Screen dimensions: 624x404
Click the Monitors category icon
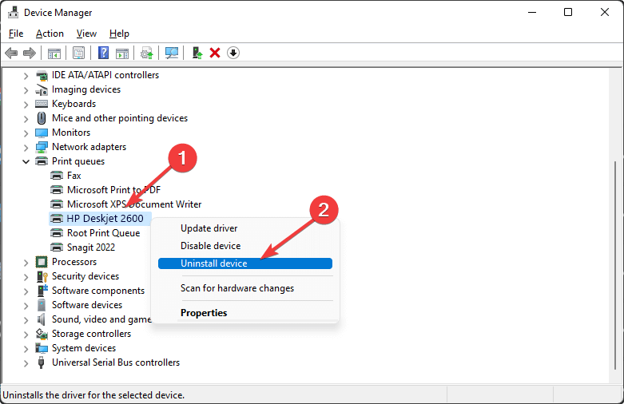coord(42,133)
